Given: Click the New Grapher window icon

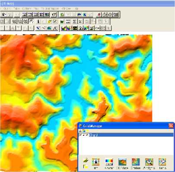Looking at the screenshot, I should [x=35, y=15].
